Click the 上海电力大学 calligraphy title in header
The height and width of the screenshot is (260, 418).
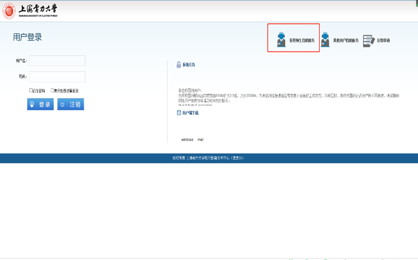38,9
